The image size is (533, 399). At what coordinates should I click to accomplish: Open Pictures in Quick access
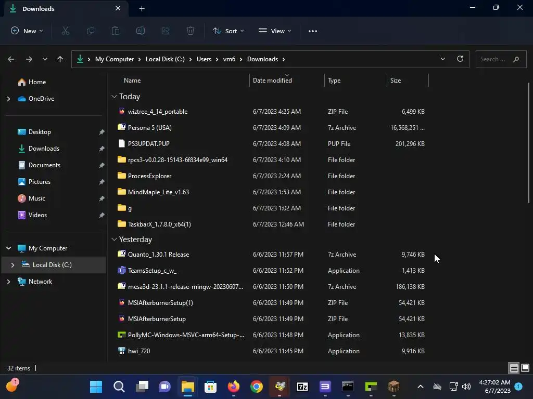40,182
